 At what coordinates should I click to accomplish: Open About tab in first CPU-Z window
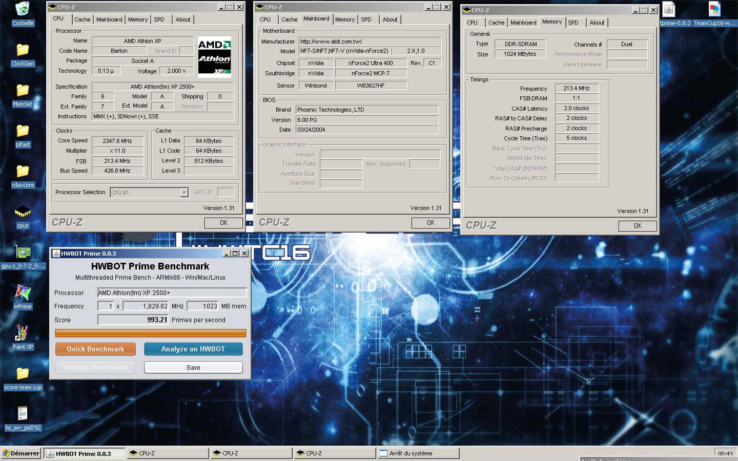point(183,19)
